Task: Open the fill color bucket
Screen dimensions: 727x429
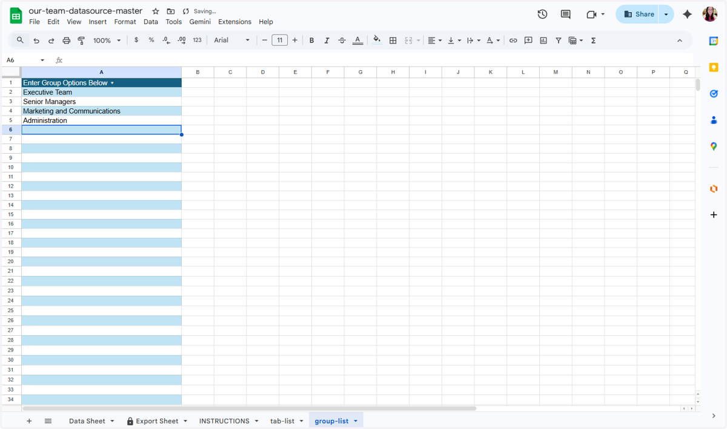Action: coord(377,40)
